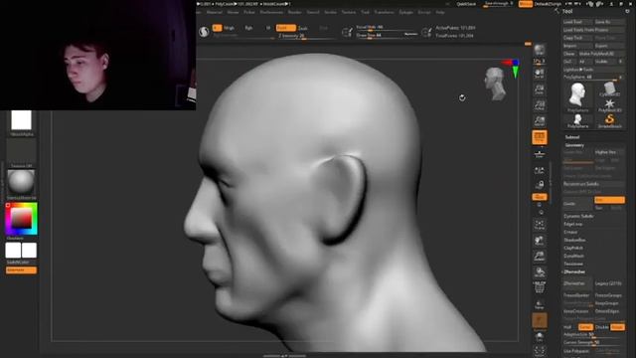Select the small PolySphere tool thumbnail
The image size is (636, 358).
(x=577, y=120)
